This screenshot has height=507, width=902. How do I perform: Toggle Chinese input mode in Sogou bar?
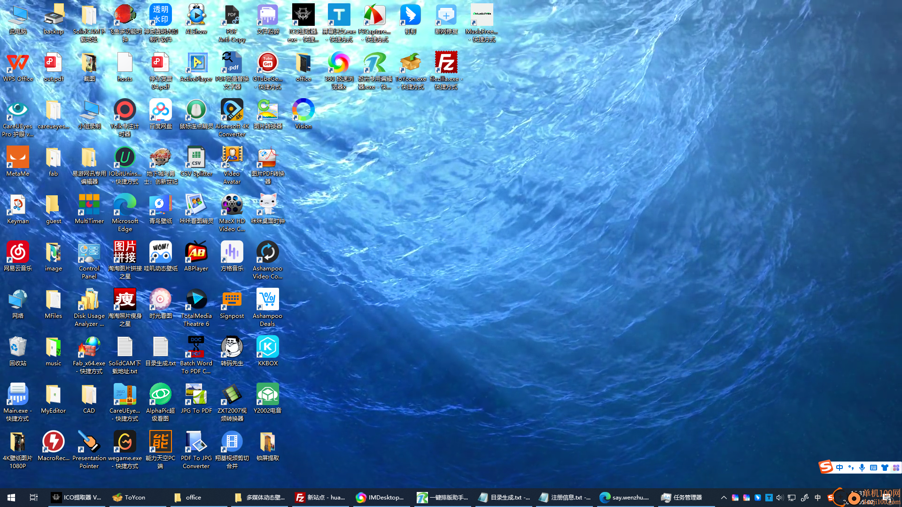click(x=840, y=468)
